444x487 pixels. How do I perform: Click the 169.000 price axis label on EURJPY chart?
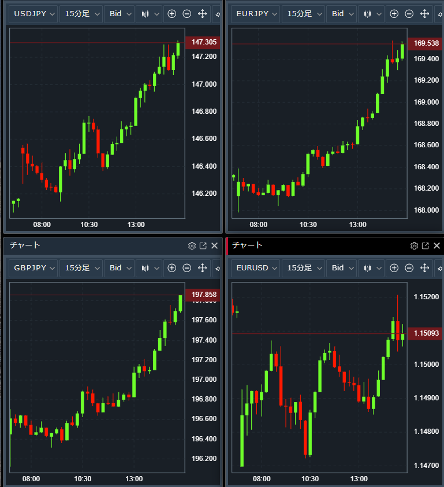click(x=426, y=102)
